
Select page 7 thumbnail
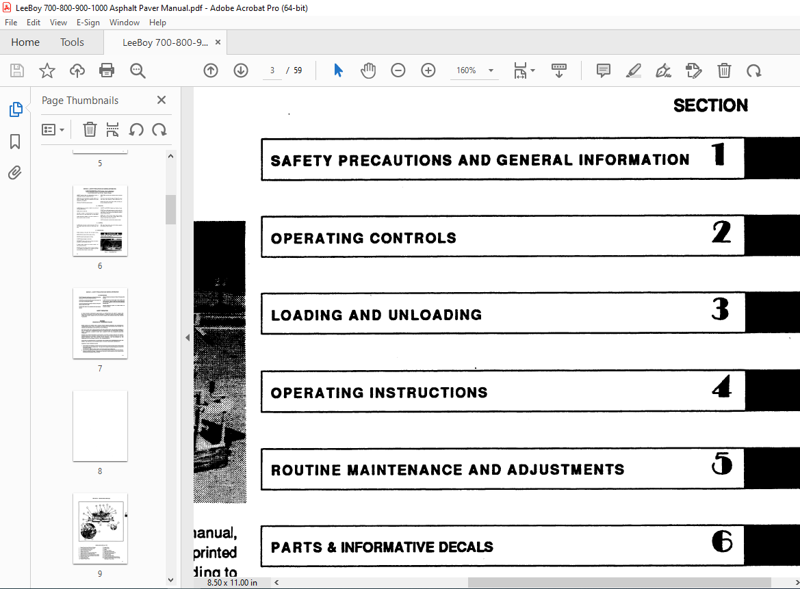(100, 324)
